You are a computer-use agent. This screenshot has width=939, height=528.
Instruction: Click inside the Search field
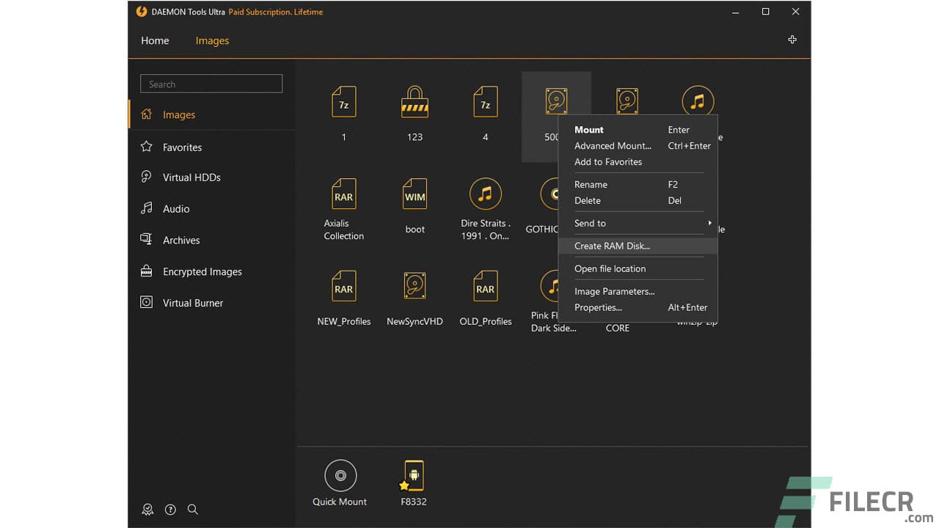pos(211,84)
